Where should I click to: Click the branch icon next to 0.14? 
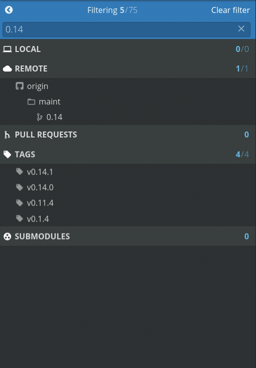click(x=39, y=117)
